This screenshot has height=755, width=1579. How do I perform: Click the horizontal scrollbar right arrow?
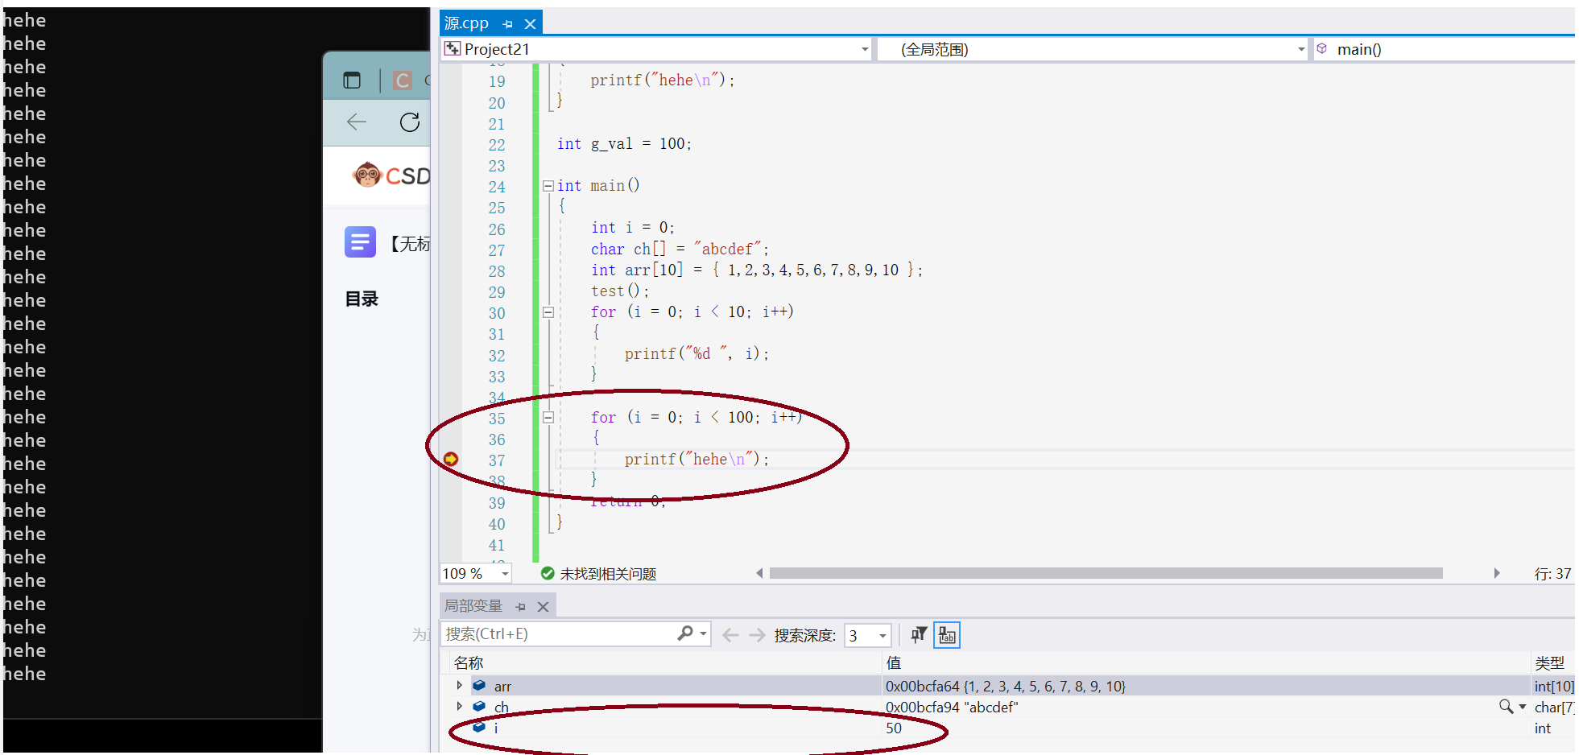coord(1497,573)
